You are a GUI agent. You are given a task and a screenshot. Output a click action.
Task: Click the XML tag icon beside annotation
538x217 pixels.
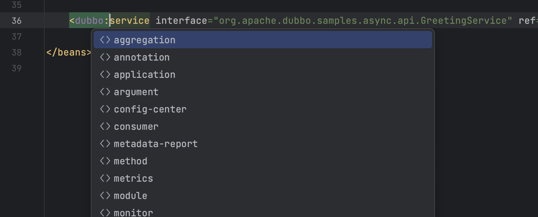[x=105, y=57]
